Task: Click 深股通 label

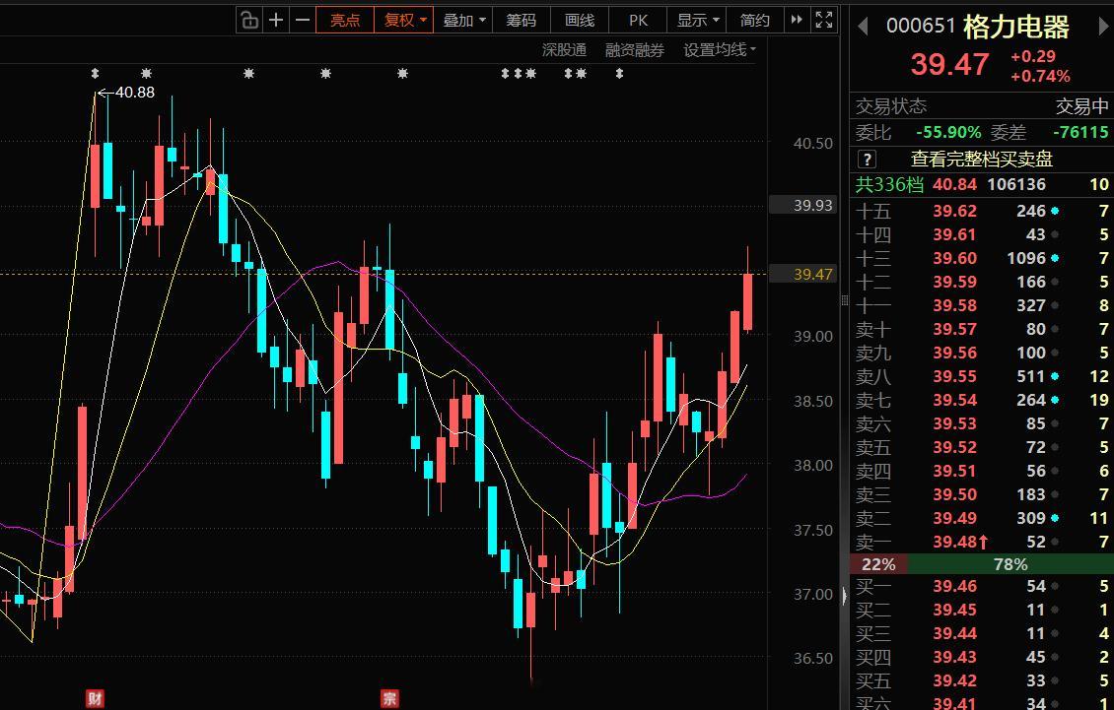Action: coord(564,49)
